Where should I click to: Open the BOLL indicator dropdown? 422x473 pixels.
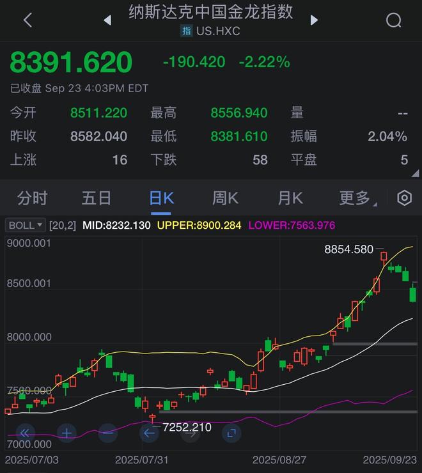(x=26, y=225)
